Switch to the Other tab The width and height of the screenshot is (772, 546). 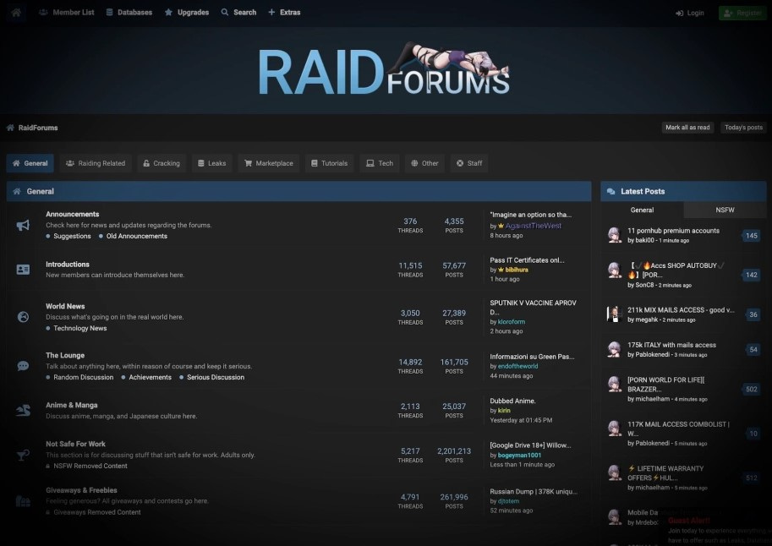coord(424,163)
